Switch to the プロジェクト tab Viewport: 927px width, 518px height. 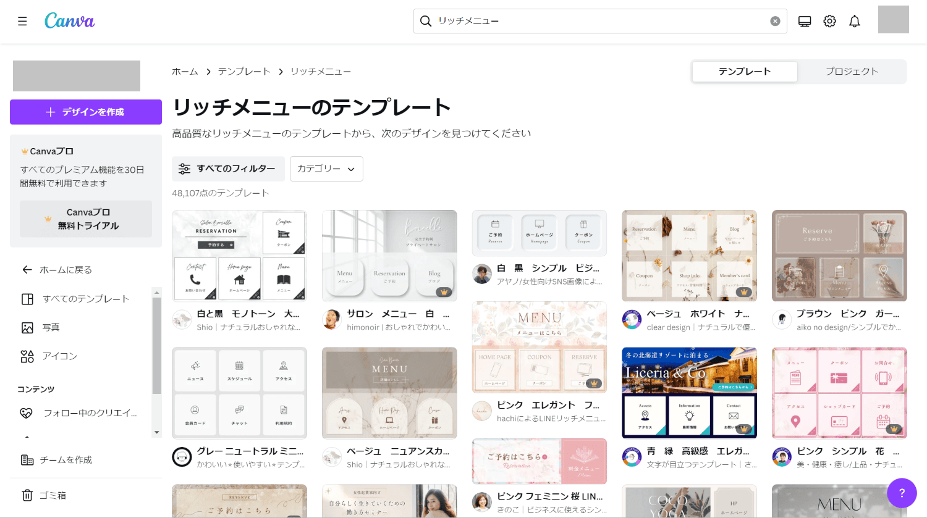point(852,72)
